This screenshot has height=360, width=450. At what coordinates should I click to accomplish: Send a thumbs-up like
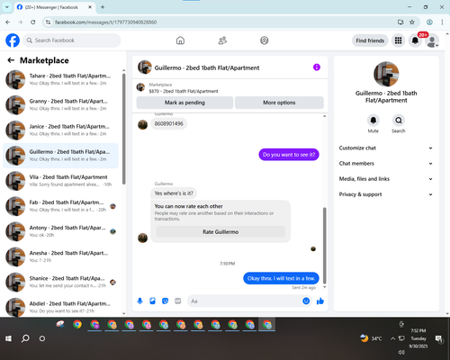[320, 301]
